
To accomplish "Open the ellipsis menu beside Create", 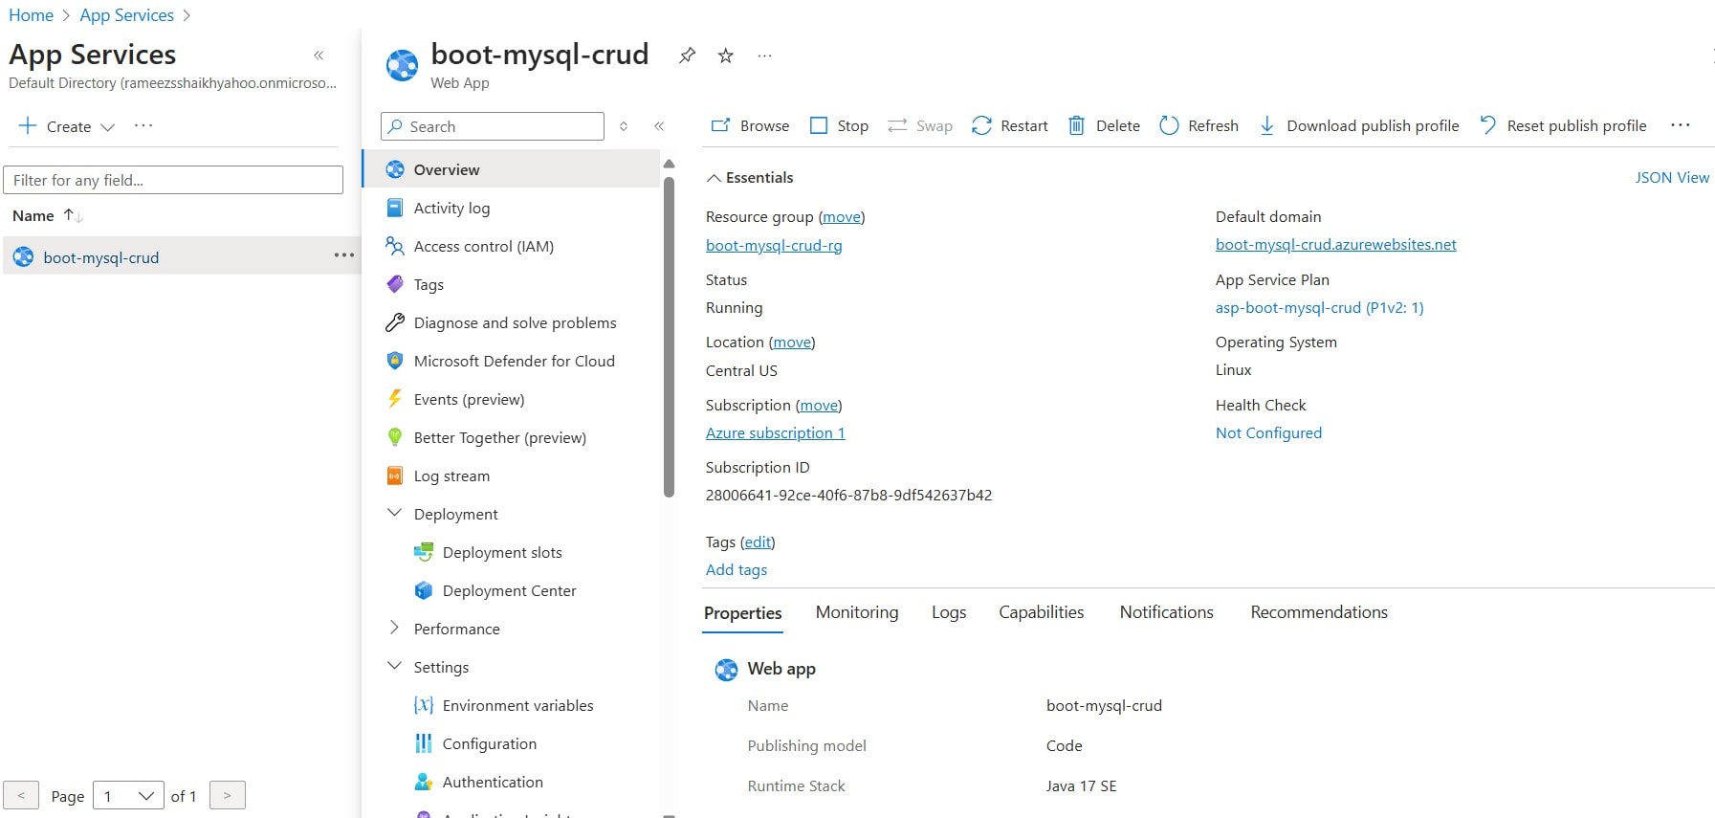I will (143, 125).
